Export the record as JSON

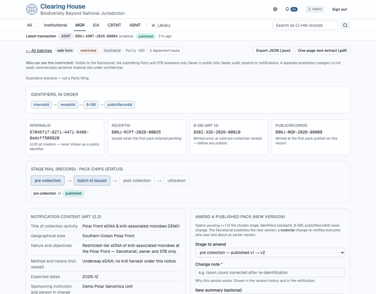[273, 51]
